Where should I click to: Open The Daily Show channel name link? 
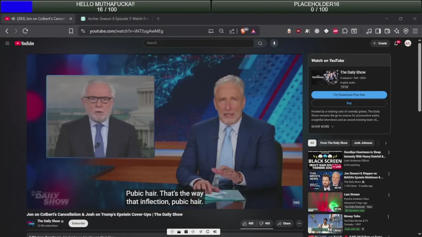(48, 221)
